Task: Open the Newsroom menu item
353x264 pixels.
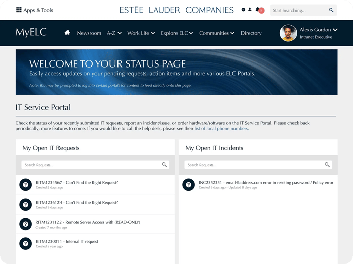Action: coord(89,33)
